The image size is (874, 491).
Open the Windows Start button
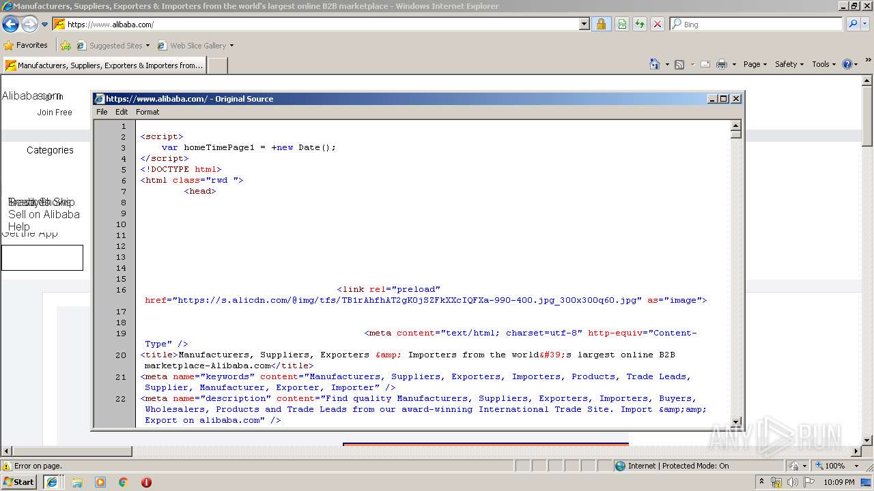click(x=19, y=481)
